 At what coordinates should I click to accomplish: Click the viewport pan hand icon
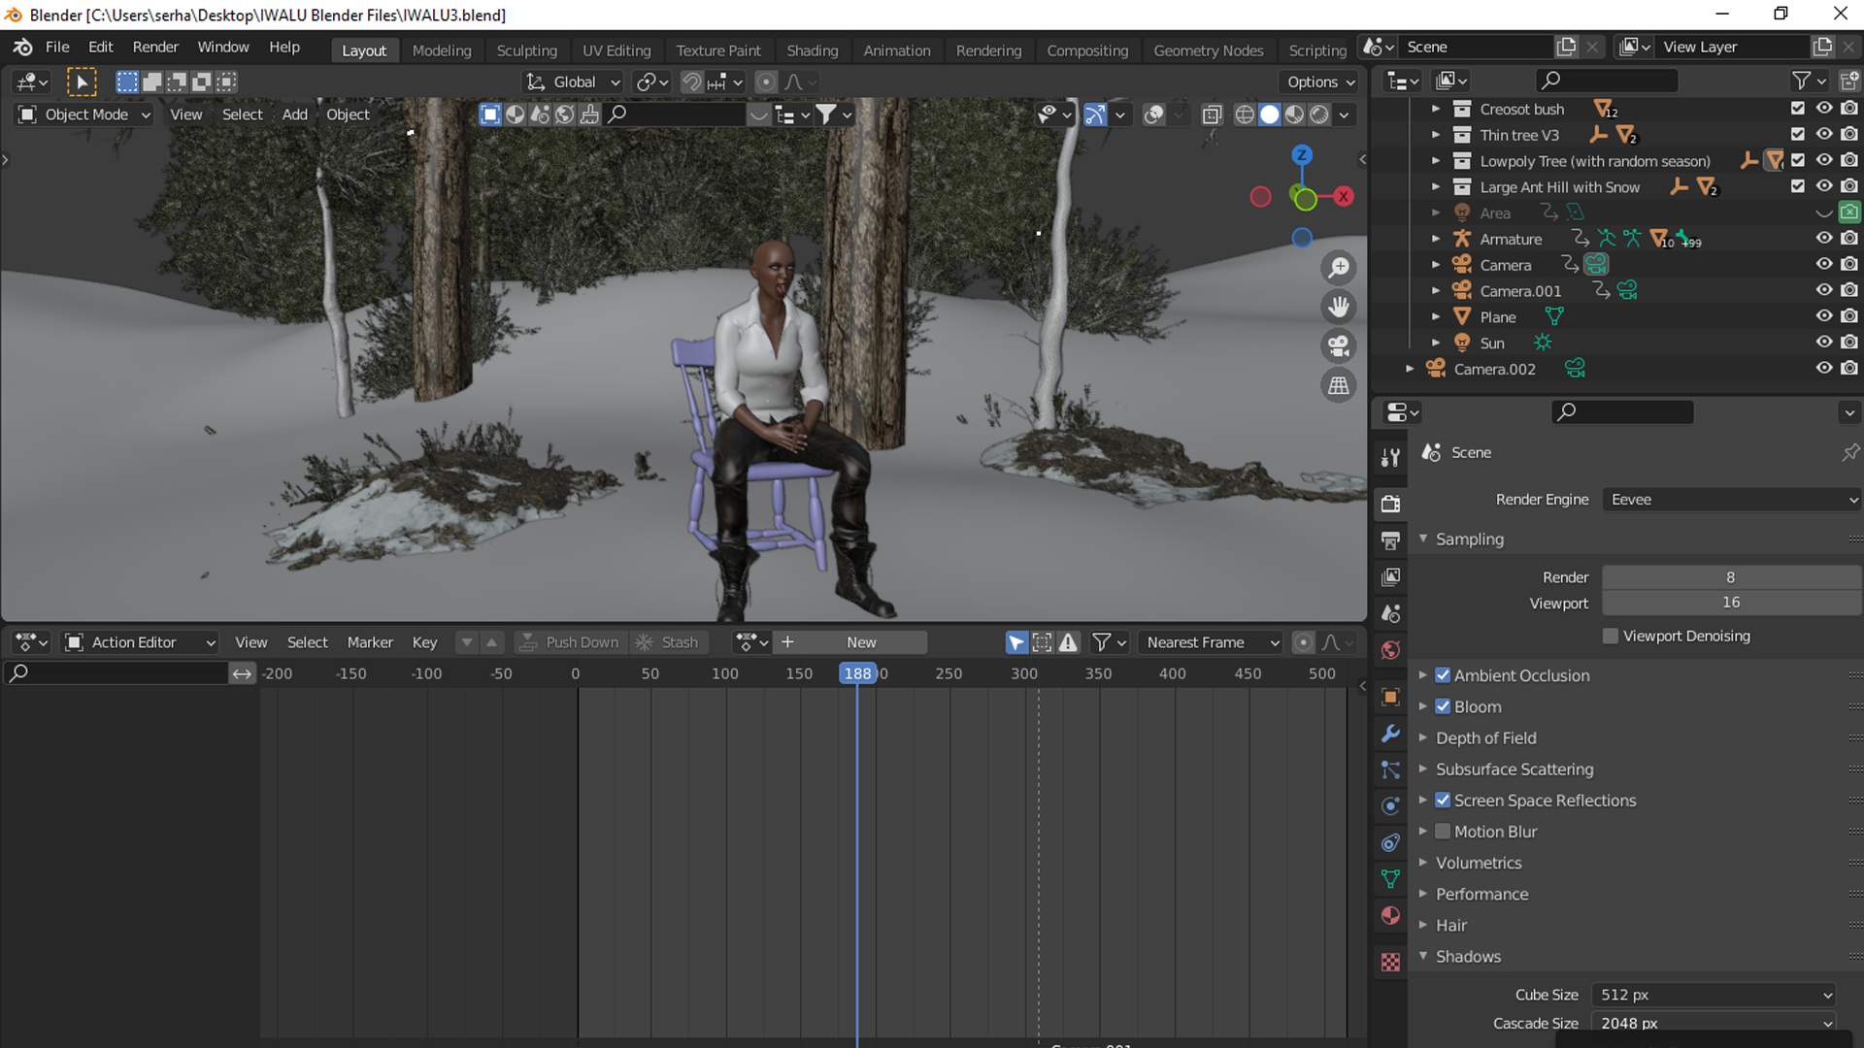[x=1339, y=307]
